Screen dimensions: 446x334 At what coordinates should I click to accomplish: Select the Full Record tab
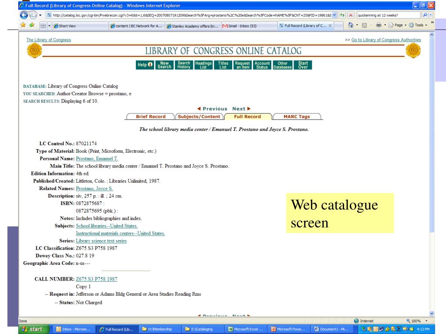click(x=247, y=117)
